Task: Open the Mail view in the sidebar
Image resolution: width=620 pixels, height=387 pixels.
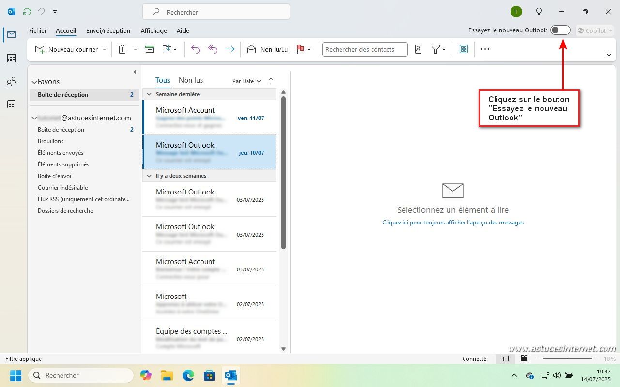Action: (x=12, y=34)
